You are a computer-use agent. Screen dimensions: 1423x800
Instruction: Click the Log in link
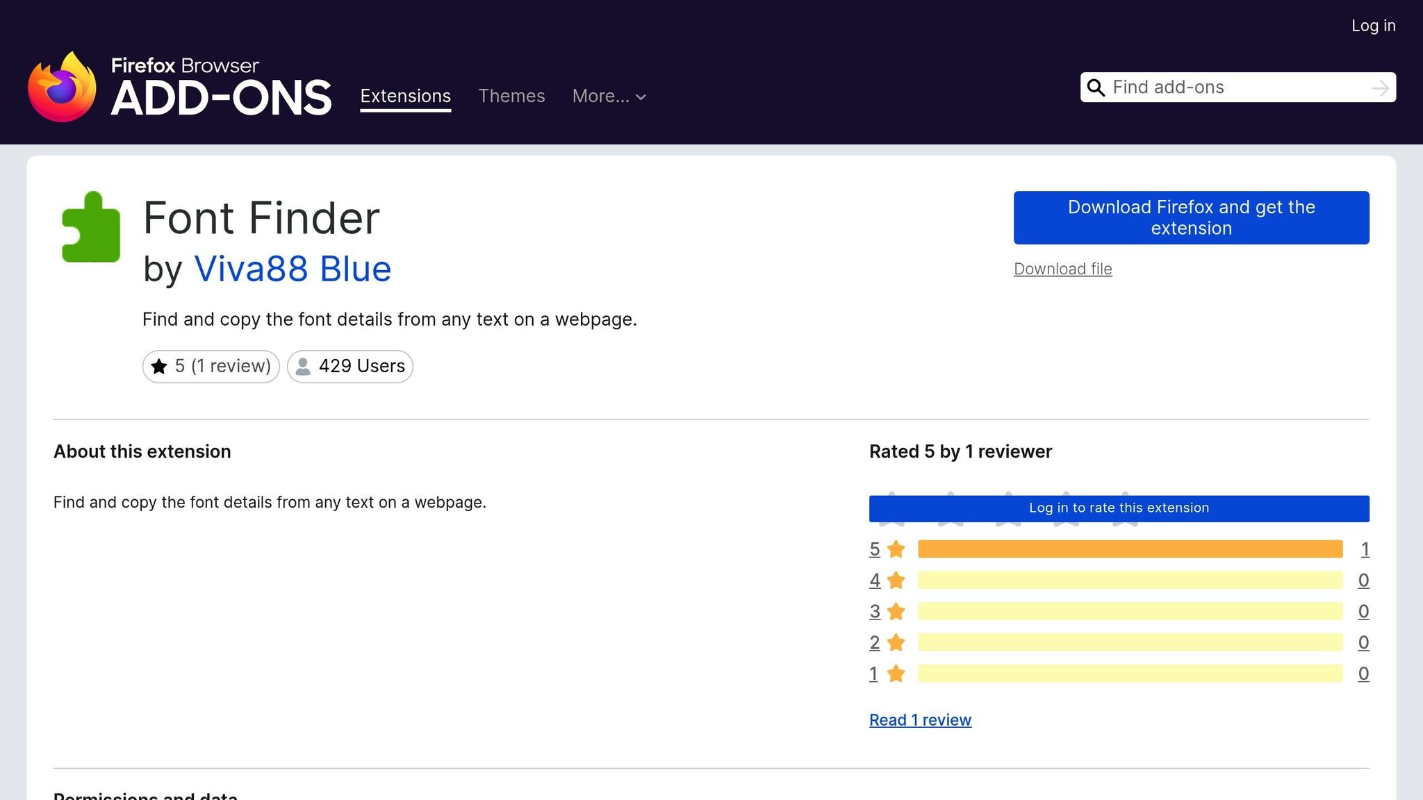pos(1373,26)
